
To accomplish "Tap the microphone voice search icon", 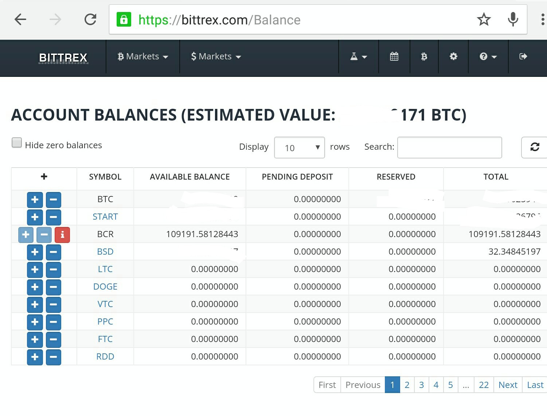I will [513, 19].
